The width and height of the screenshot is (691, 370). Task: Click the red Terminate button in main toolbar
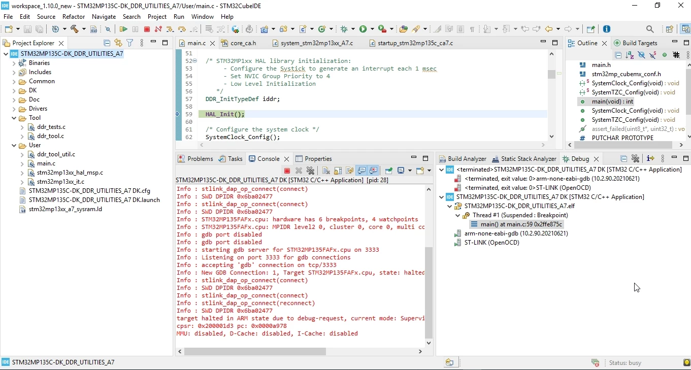[x=147, y=29]
